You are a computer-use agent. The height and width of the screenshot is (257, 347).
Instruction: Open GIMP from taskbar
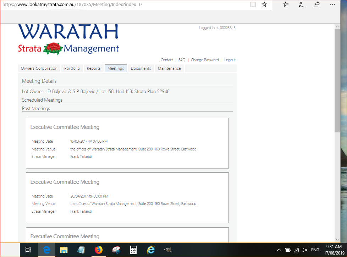click(x=168, y=250)
